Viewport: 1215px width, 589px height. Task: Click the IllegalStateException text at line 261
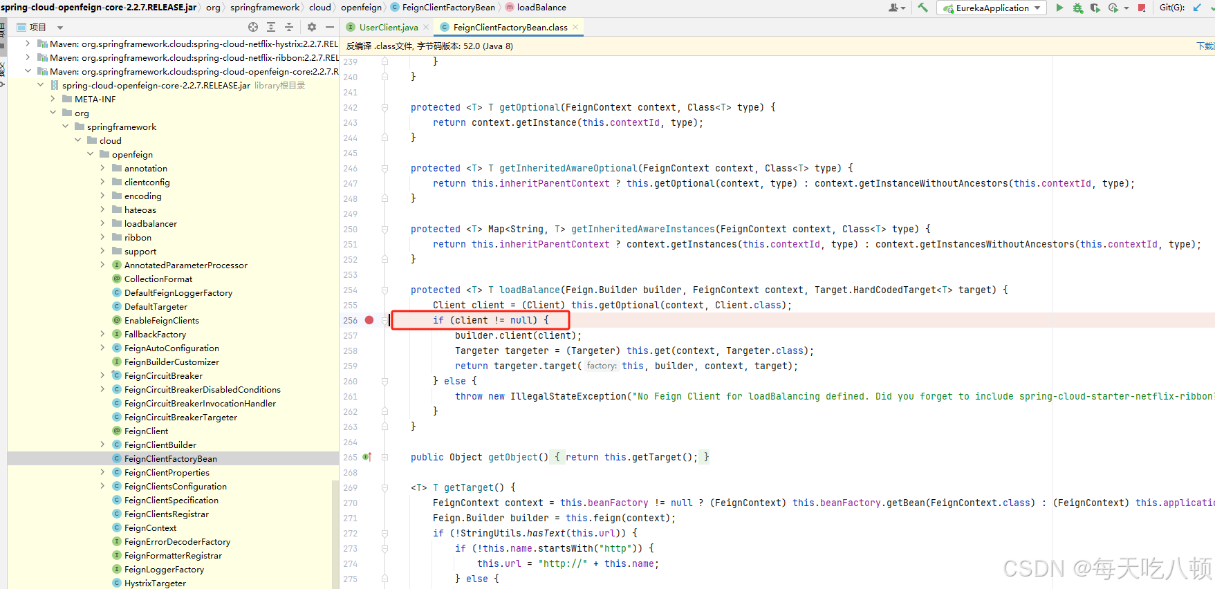pos(568,396)
